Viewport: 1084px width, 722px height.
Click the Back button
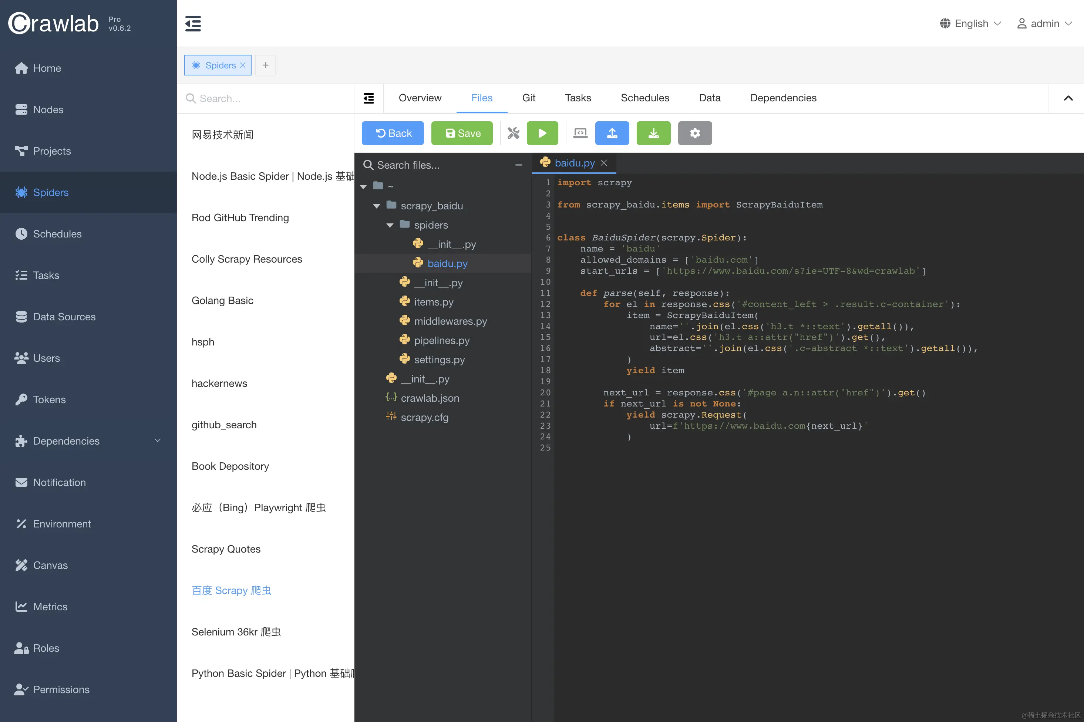392,133
